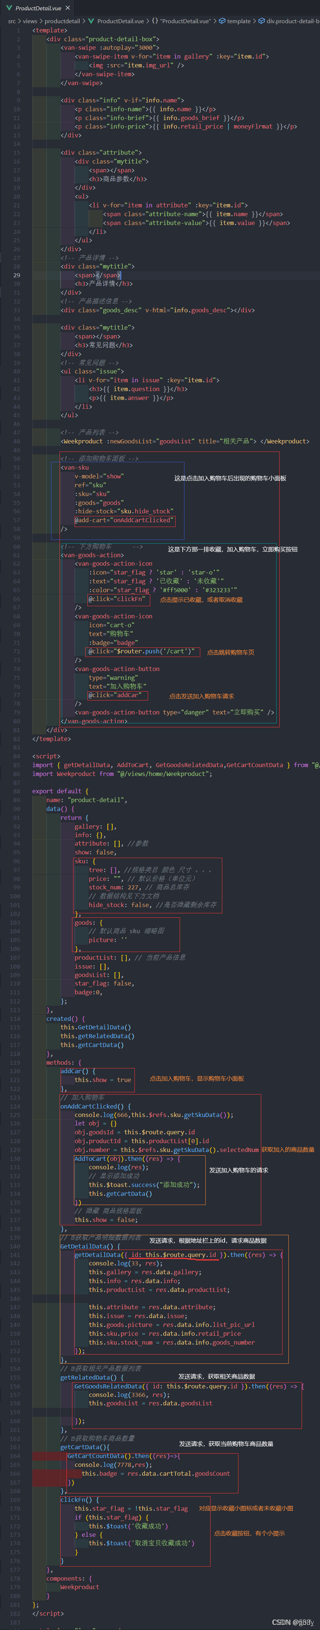Click the badge:0 property
This screenshot has width=320, height=1630.
89,992
